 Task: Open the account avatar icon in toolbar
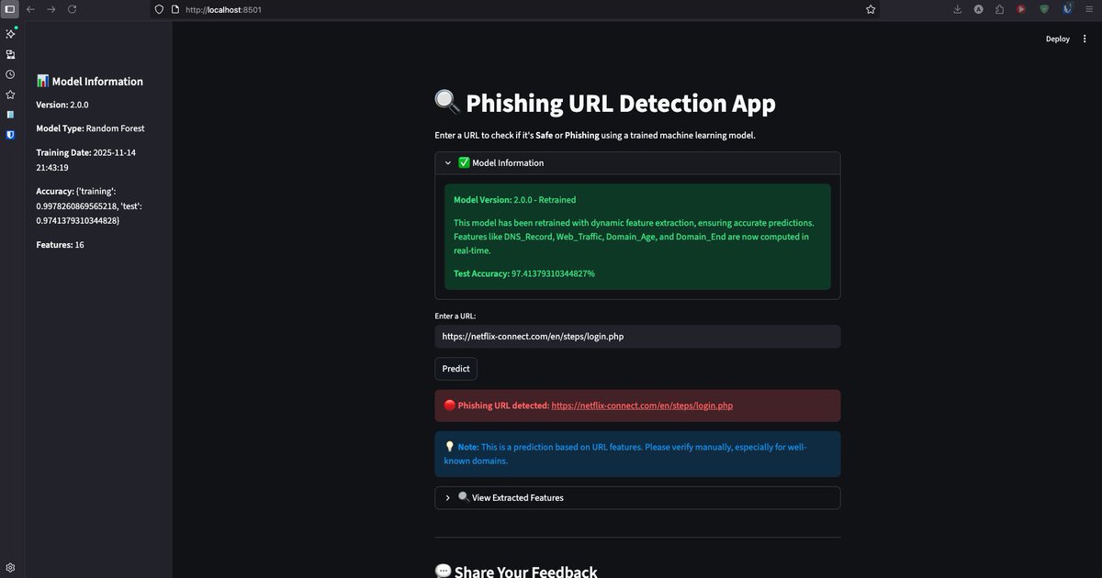[979, 8]
